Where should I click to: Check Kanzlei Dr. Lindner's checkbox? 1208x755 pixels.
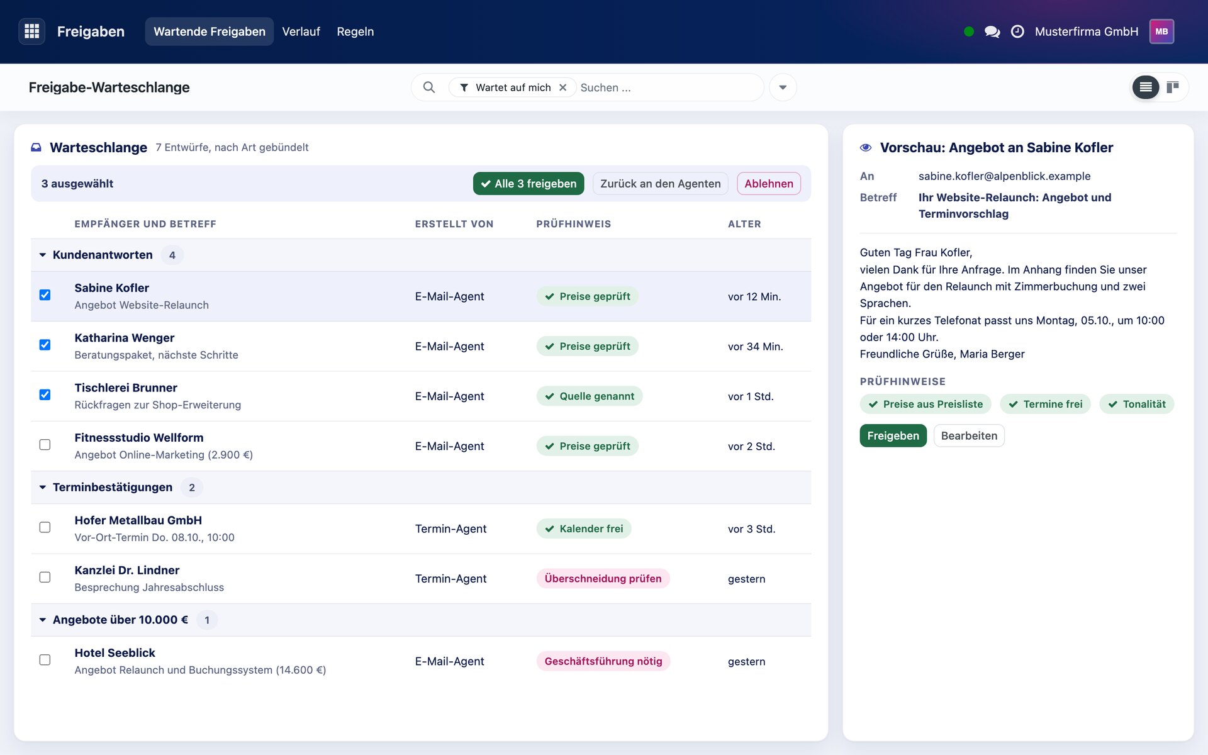[45, 577]
